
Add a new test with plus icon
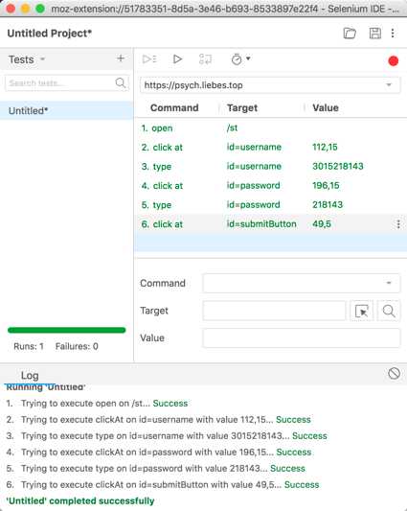[x=121, y=58]
